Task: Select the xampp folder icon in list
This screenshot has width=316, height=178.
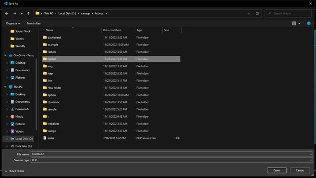Action: click(x=45, y=131)
